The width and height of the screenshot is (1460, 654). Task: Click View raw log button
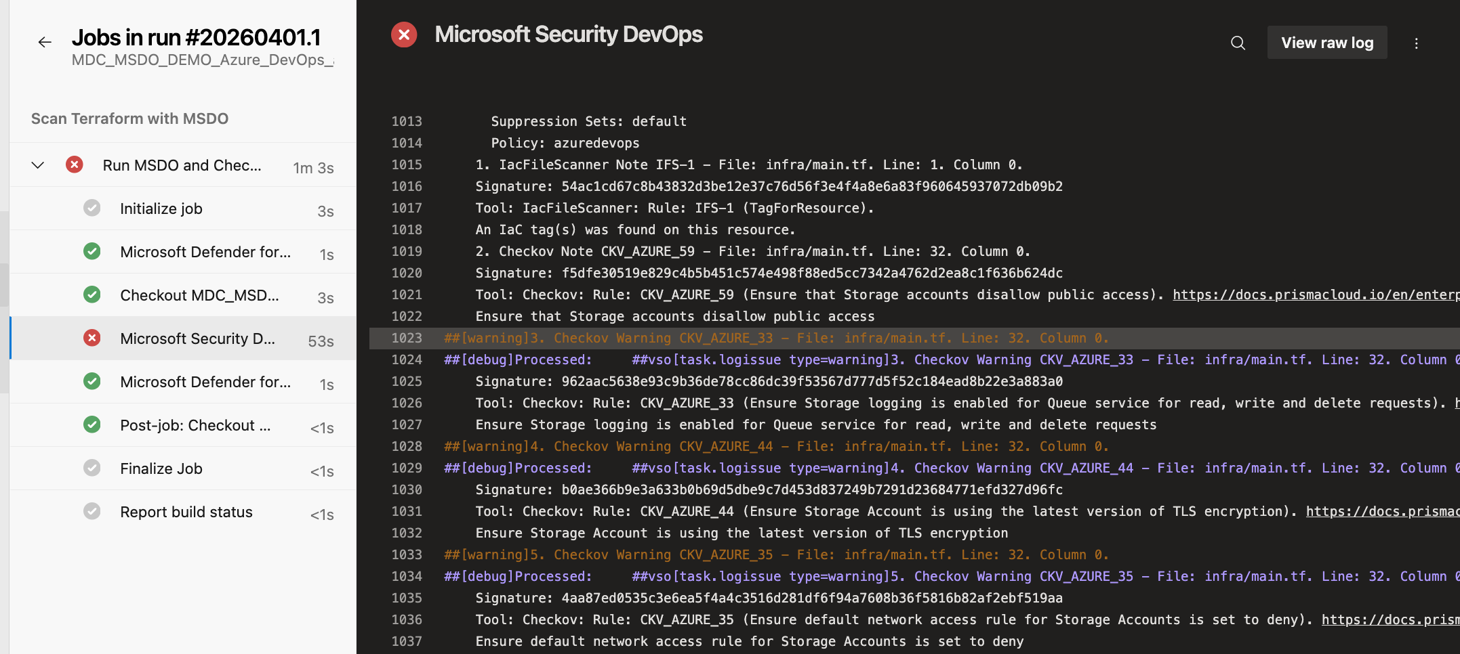tap(1327, 43)
